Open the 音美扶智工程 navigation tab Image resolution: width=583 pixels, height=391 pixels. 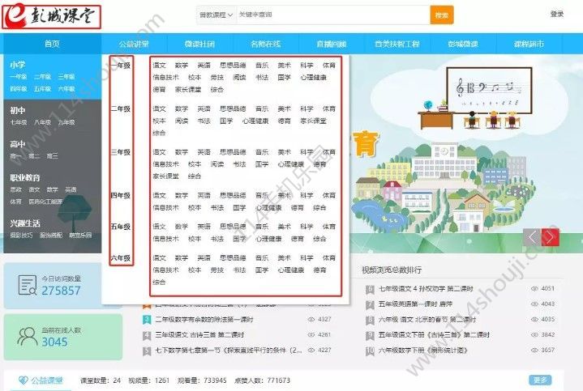pos(397,44)
